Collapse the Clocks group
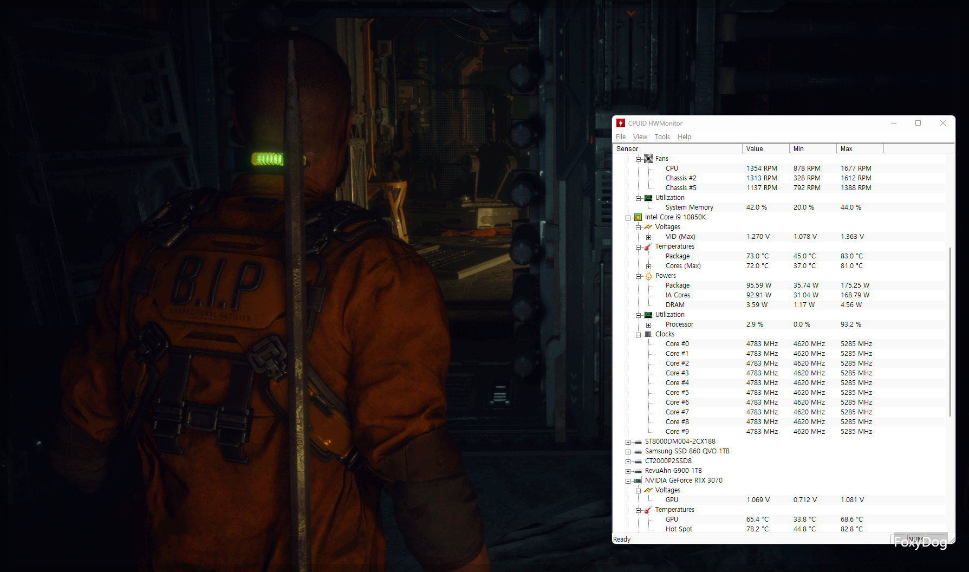 click(639, 335)
